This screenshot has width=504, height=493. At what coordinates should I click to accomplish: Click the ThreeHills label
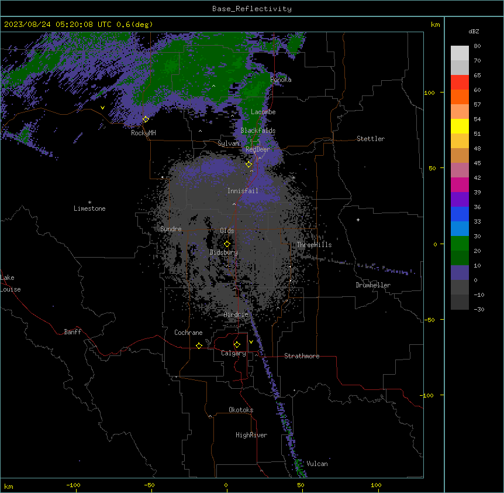(315, 245)
